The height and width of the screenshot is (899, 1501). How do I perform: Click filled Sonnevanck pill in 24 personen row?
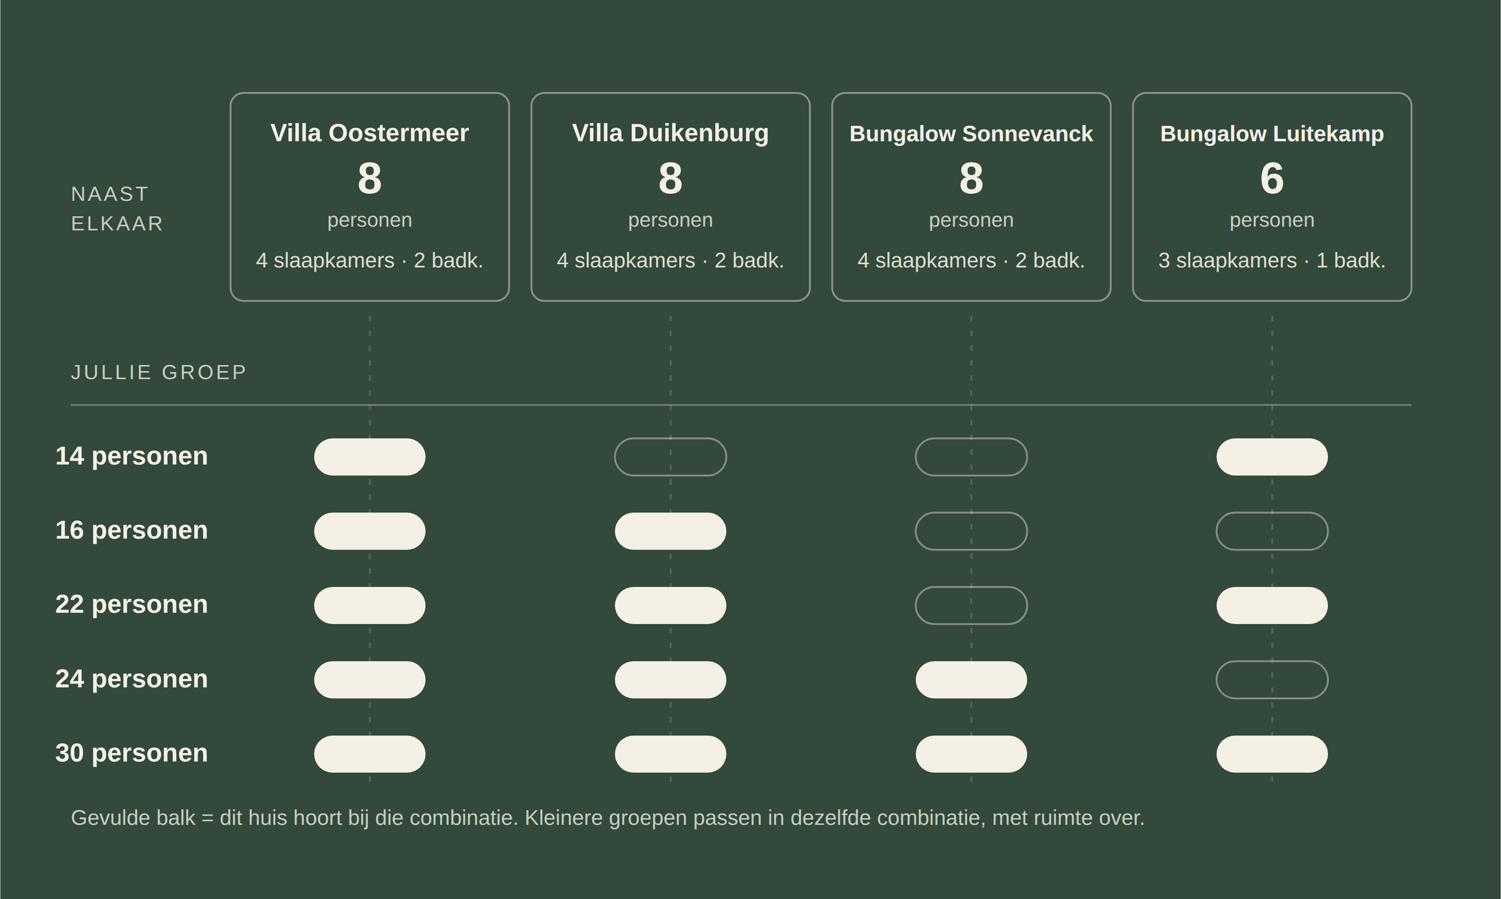[x=971, y=680]
